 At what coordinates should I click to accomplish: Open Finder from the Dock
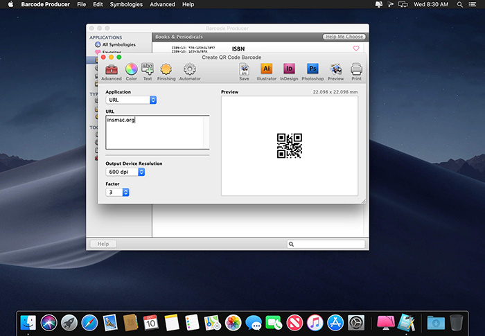click(28, 323)
